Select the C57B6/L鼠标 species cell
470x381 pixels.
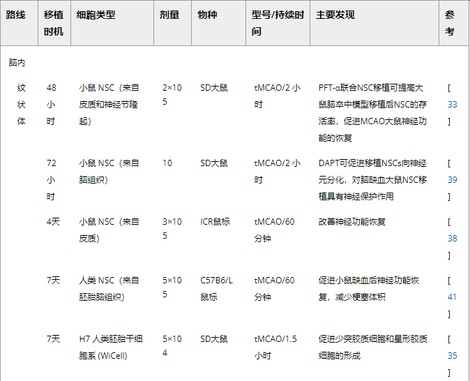[217, 288]
